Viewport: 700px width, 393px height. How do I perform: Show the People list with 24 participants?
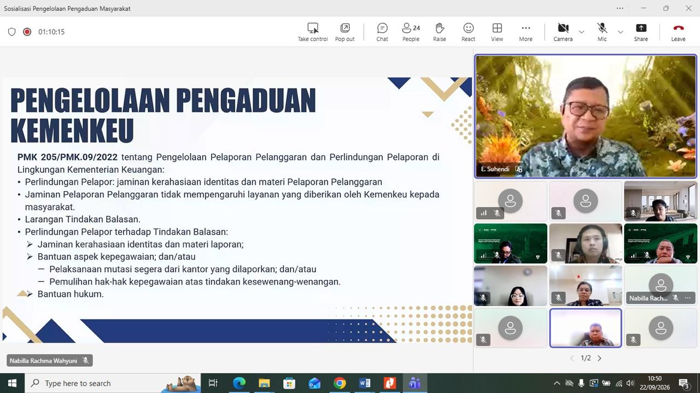coord(411,32)
